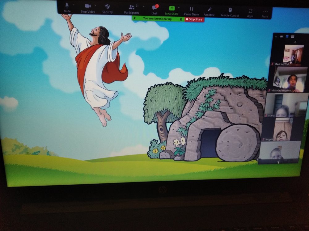309x231 pixels.
Task: Expand arrow next to Participants
Action: 143,6
